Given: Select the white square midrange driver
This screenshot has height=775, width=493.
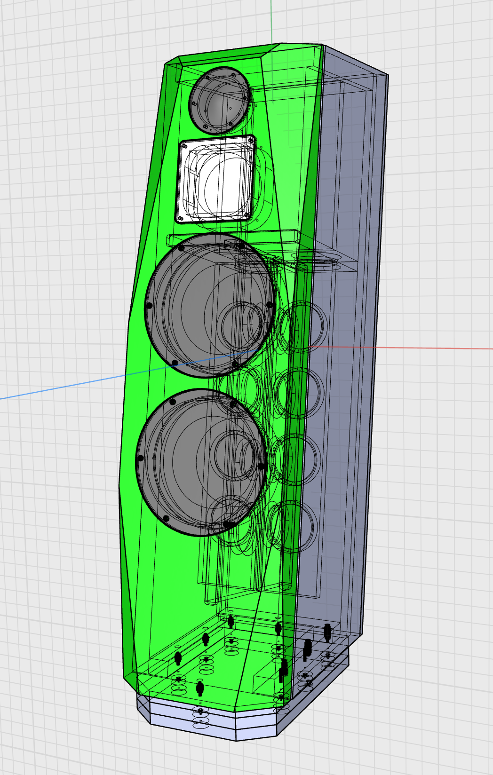Looking at the screenshot, I should coord(216,179).
